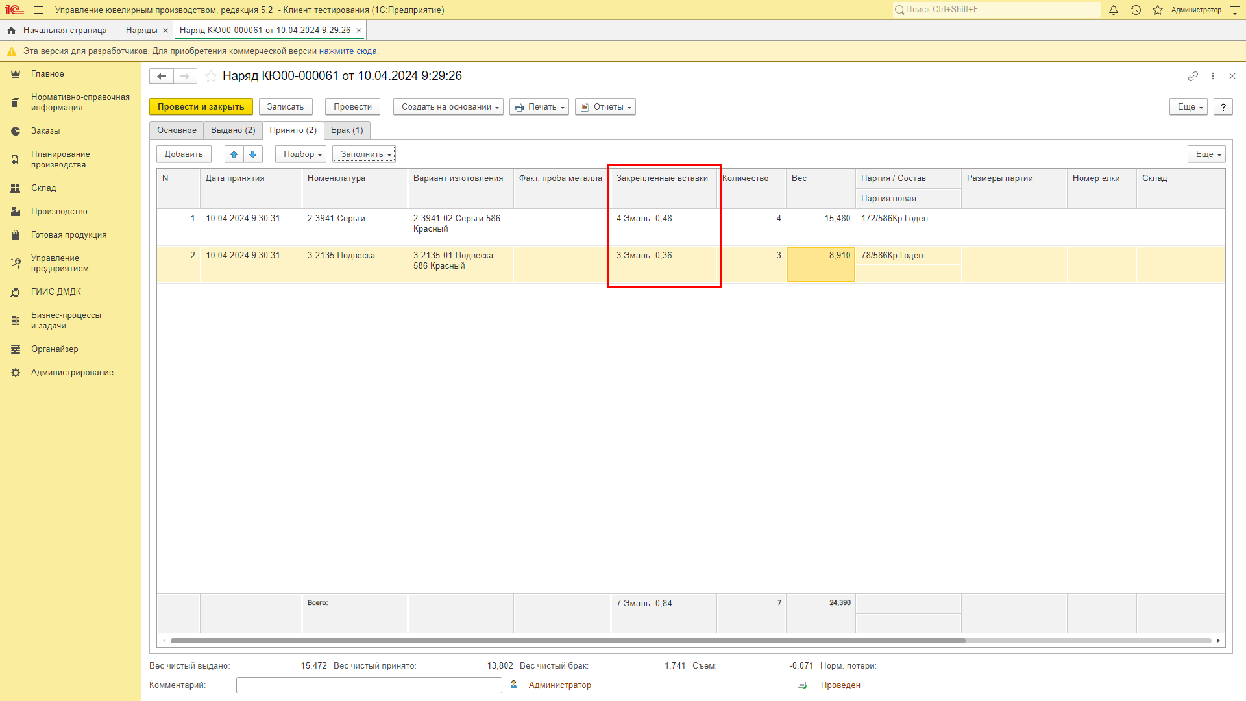
Task: Move row down with blue arrow
Action: (x=253, y=154)
